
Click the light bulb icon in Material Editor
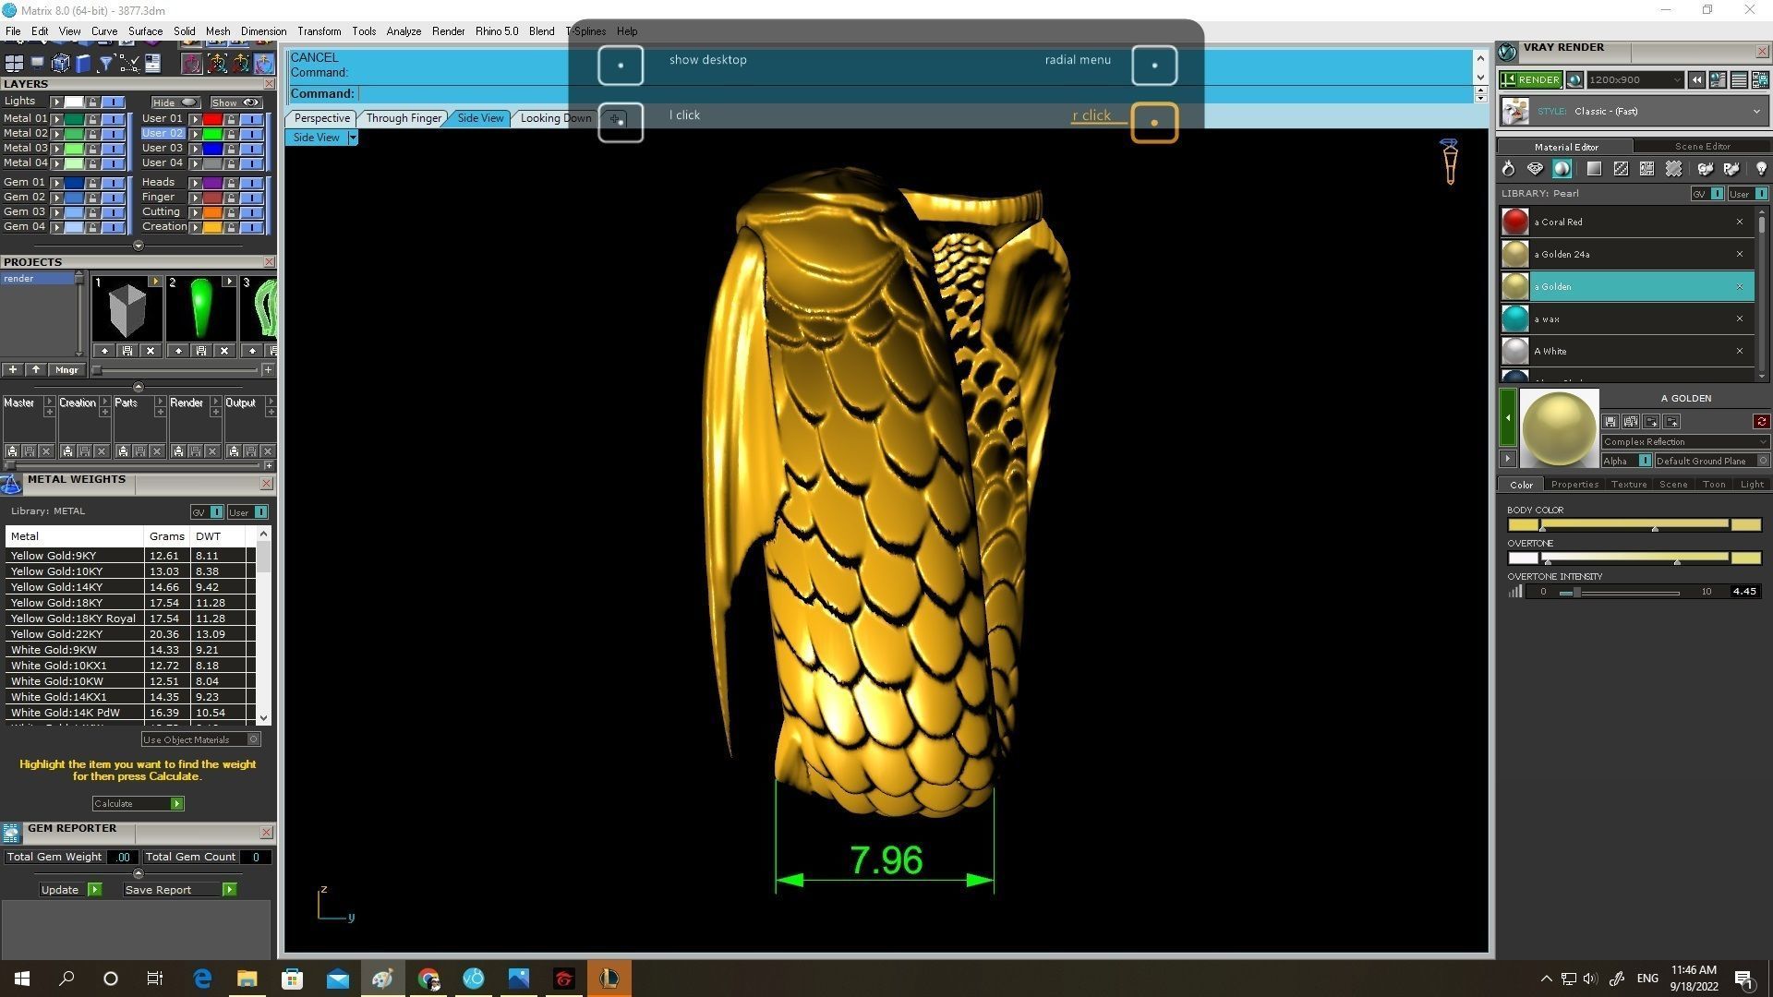[x=1760, y=169]
